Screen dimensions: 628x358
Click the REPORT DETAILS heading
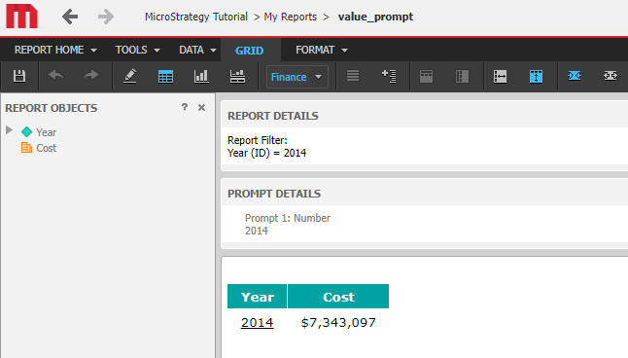tap(273, 116)
